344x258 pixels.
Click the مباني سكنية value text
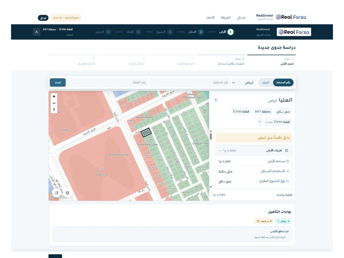(226, 171)
